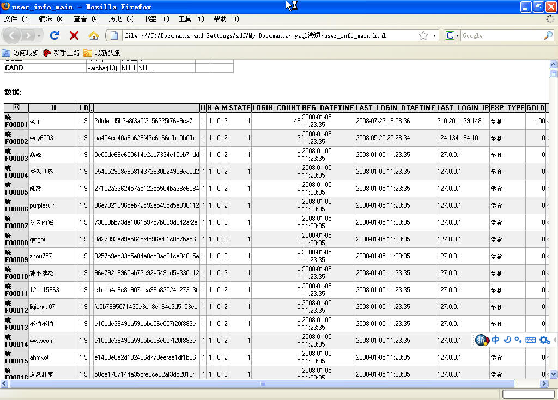Click last login 2008-07-22 16:58:36
558x400 pixels.
click(x=383, y=121)
